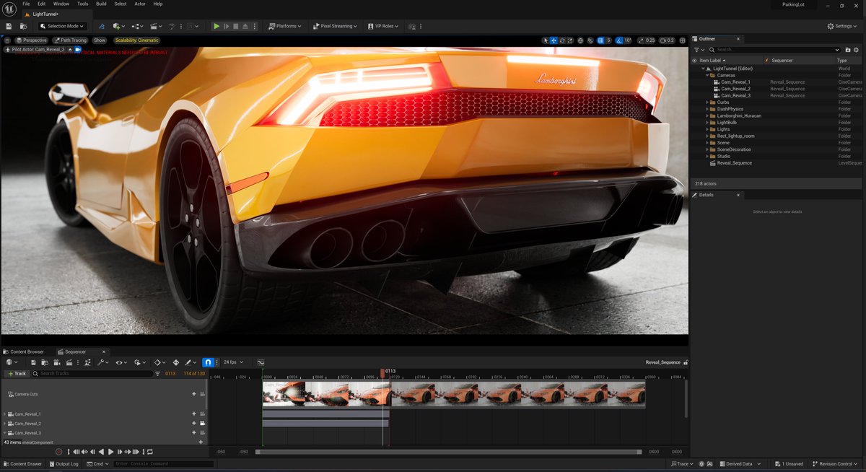866x472 pixels.
Task: Open the Window menu
Action: click(x=61, y=4)
